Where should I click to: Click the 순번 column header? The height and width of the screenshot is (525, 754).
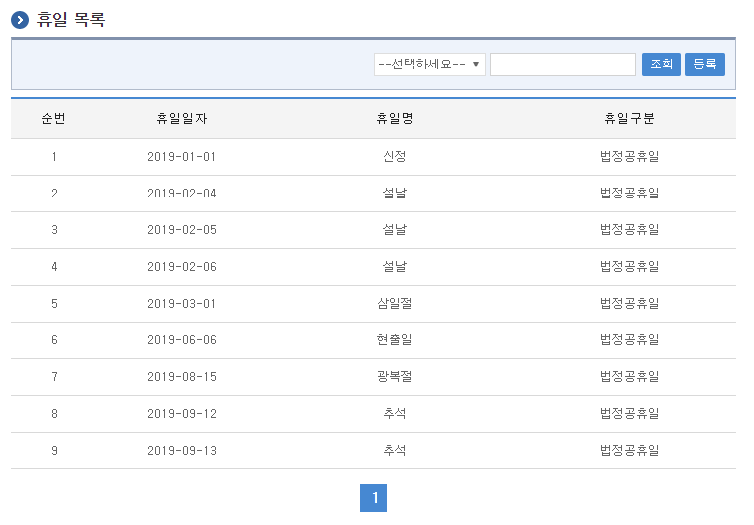(x=54, y=119)
